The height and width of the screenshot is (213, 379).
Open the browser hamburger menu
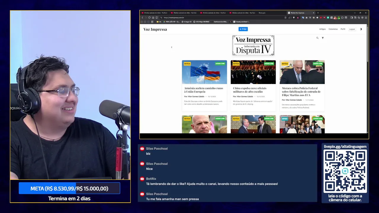(366, 18)
